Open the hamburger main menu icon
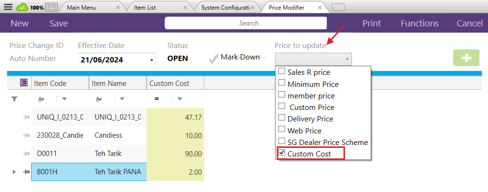 click(8, 7)
